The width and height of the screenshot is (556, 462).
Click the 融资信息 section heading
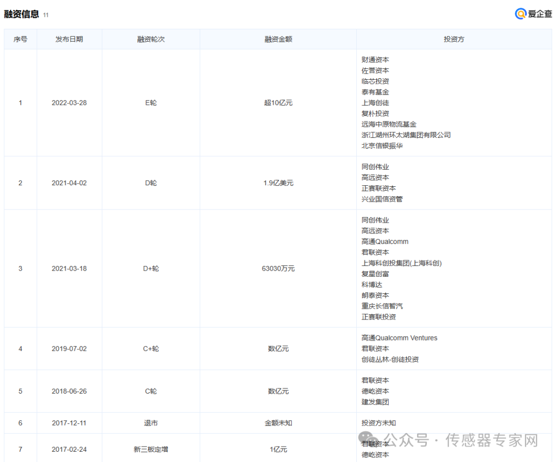(x=21, y=14)
